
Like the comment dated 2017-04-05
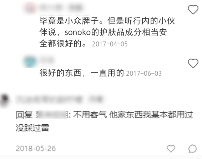coord(193,9)
